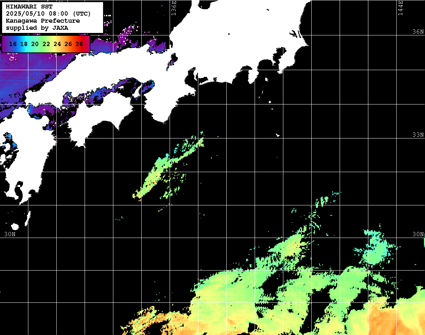Click the supplied by JAXA credit
425x335 pixels.
click(x=37, y=28)
